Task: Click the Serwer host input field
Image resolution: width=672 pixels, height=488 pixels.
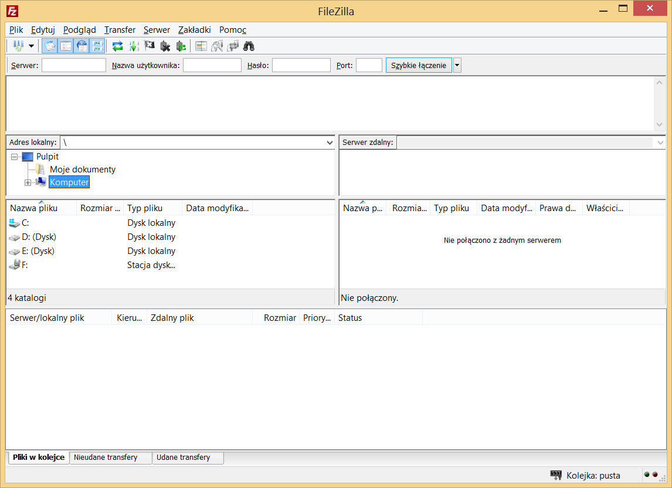Action: (x=74, y=65)
